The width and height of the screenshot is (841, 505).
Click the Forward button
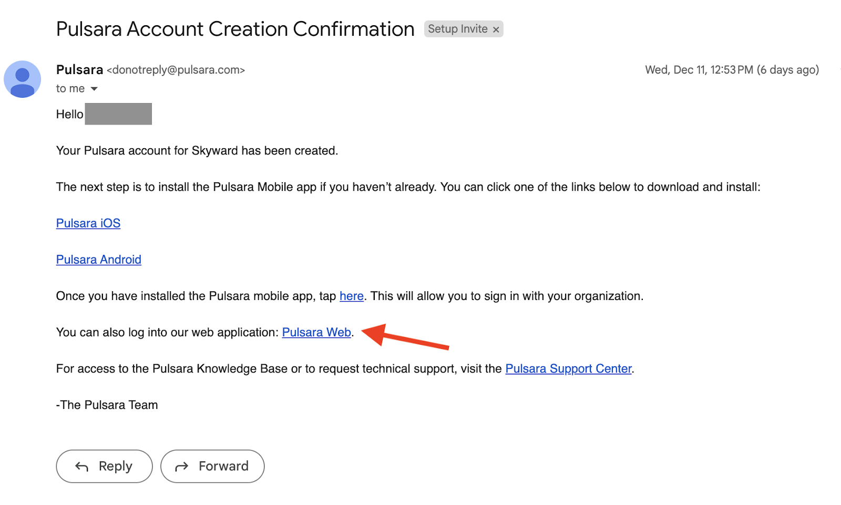click(212, 466)
